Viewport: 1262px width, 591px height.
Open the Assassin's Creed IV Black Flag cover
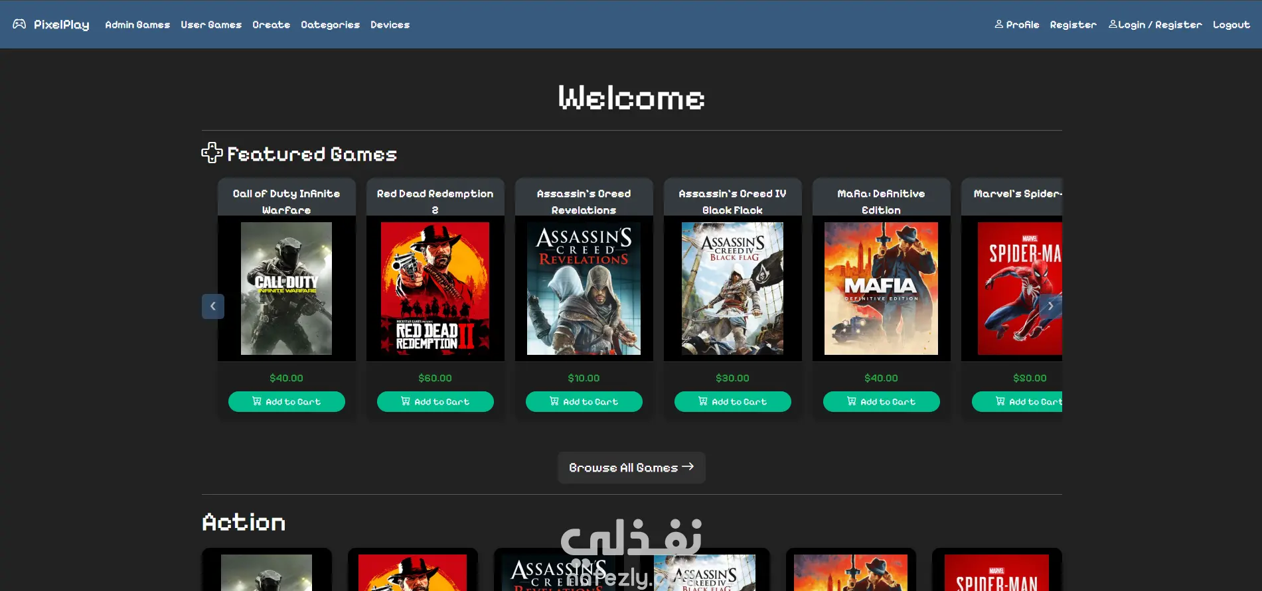[x=732, y=289]
